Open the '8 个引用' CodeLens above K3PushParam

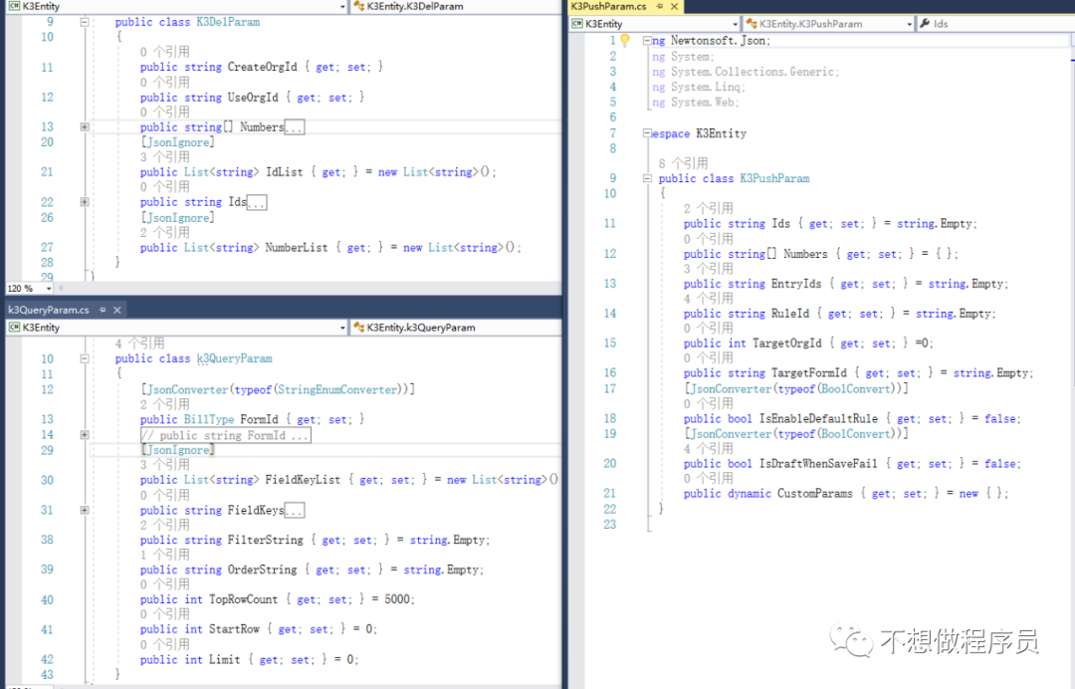(683, 163)
